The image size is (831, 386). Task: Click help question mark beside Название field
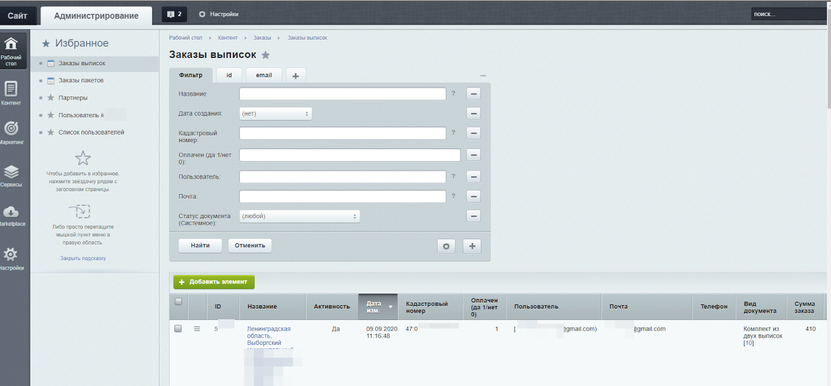453,93
